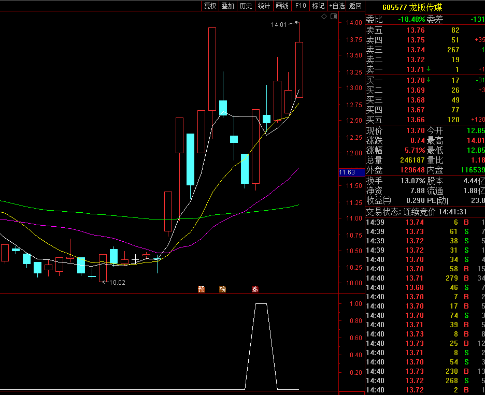This screenshot has height=395, width=485.
Task: Click 买三 price 13.68
Action: click(x=416, y=100)
